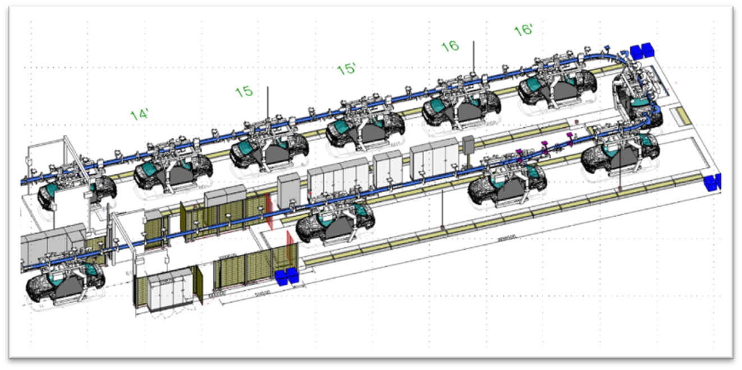Select the green station label 14'
742x370 pixels.
(x=139, y=114)
